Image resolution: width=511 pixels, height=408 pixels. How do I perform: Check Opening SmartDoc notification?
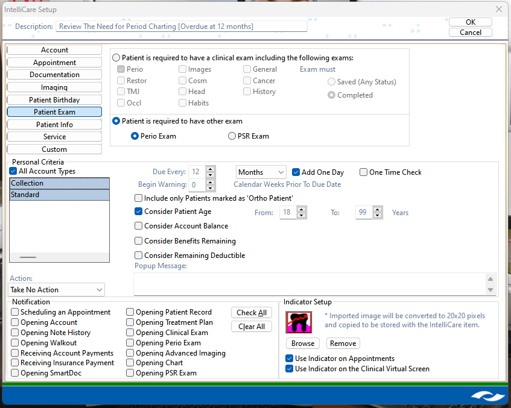[x=14, y=373]
